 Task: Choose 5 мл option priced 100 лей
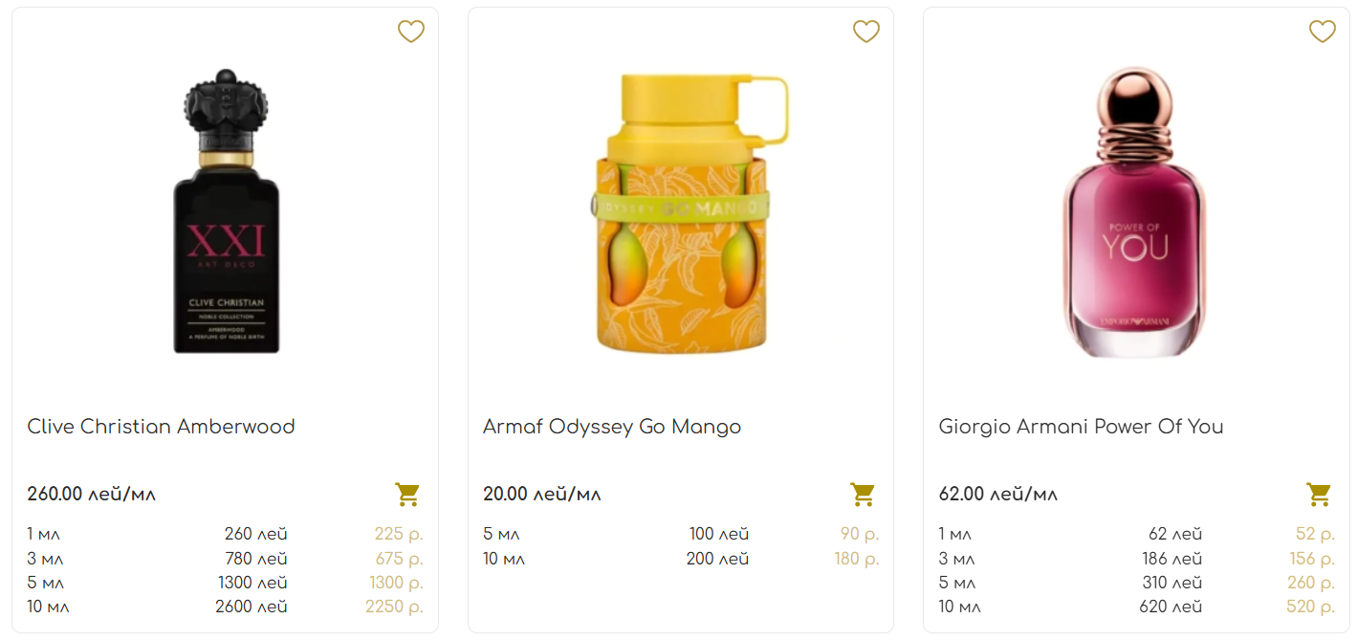(681, 534)
